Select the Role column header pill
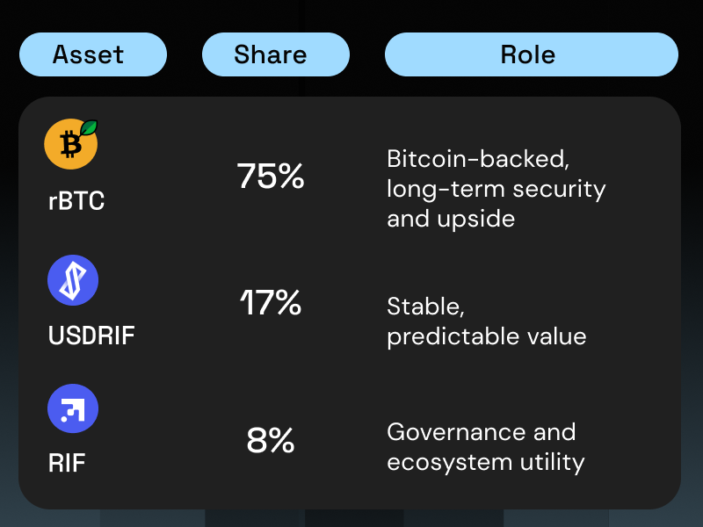703x527 pixels. point(532,54)
